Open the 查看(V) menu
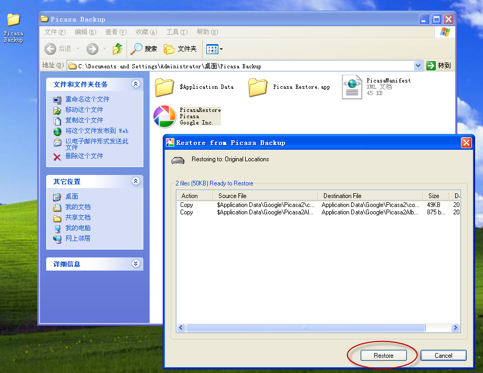Image resolution: width=483 pixels, height=373 pixels. click(x=116, y=32)
